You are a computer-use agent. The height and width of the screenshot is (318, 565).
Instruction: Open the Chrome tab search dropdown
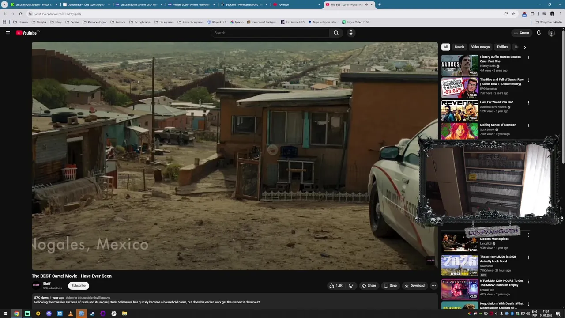pyautogui.click(x=4, y=4)
